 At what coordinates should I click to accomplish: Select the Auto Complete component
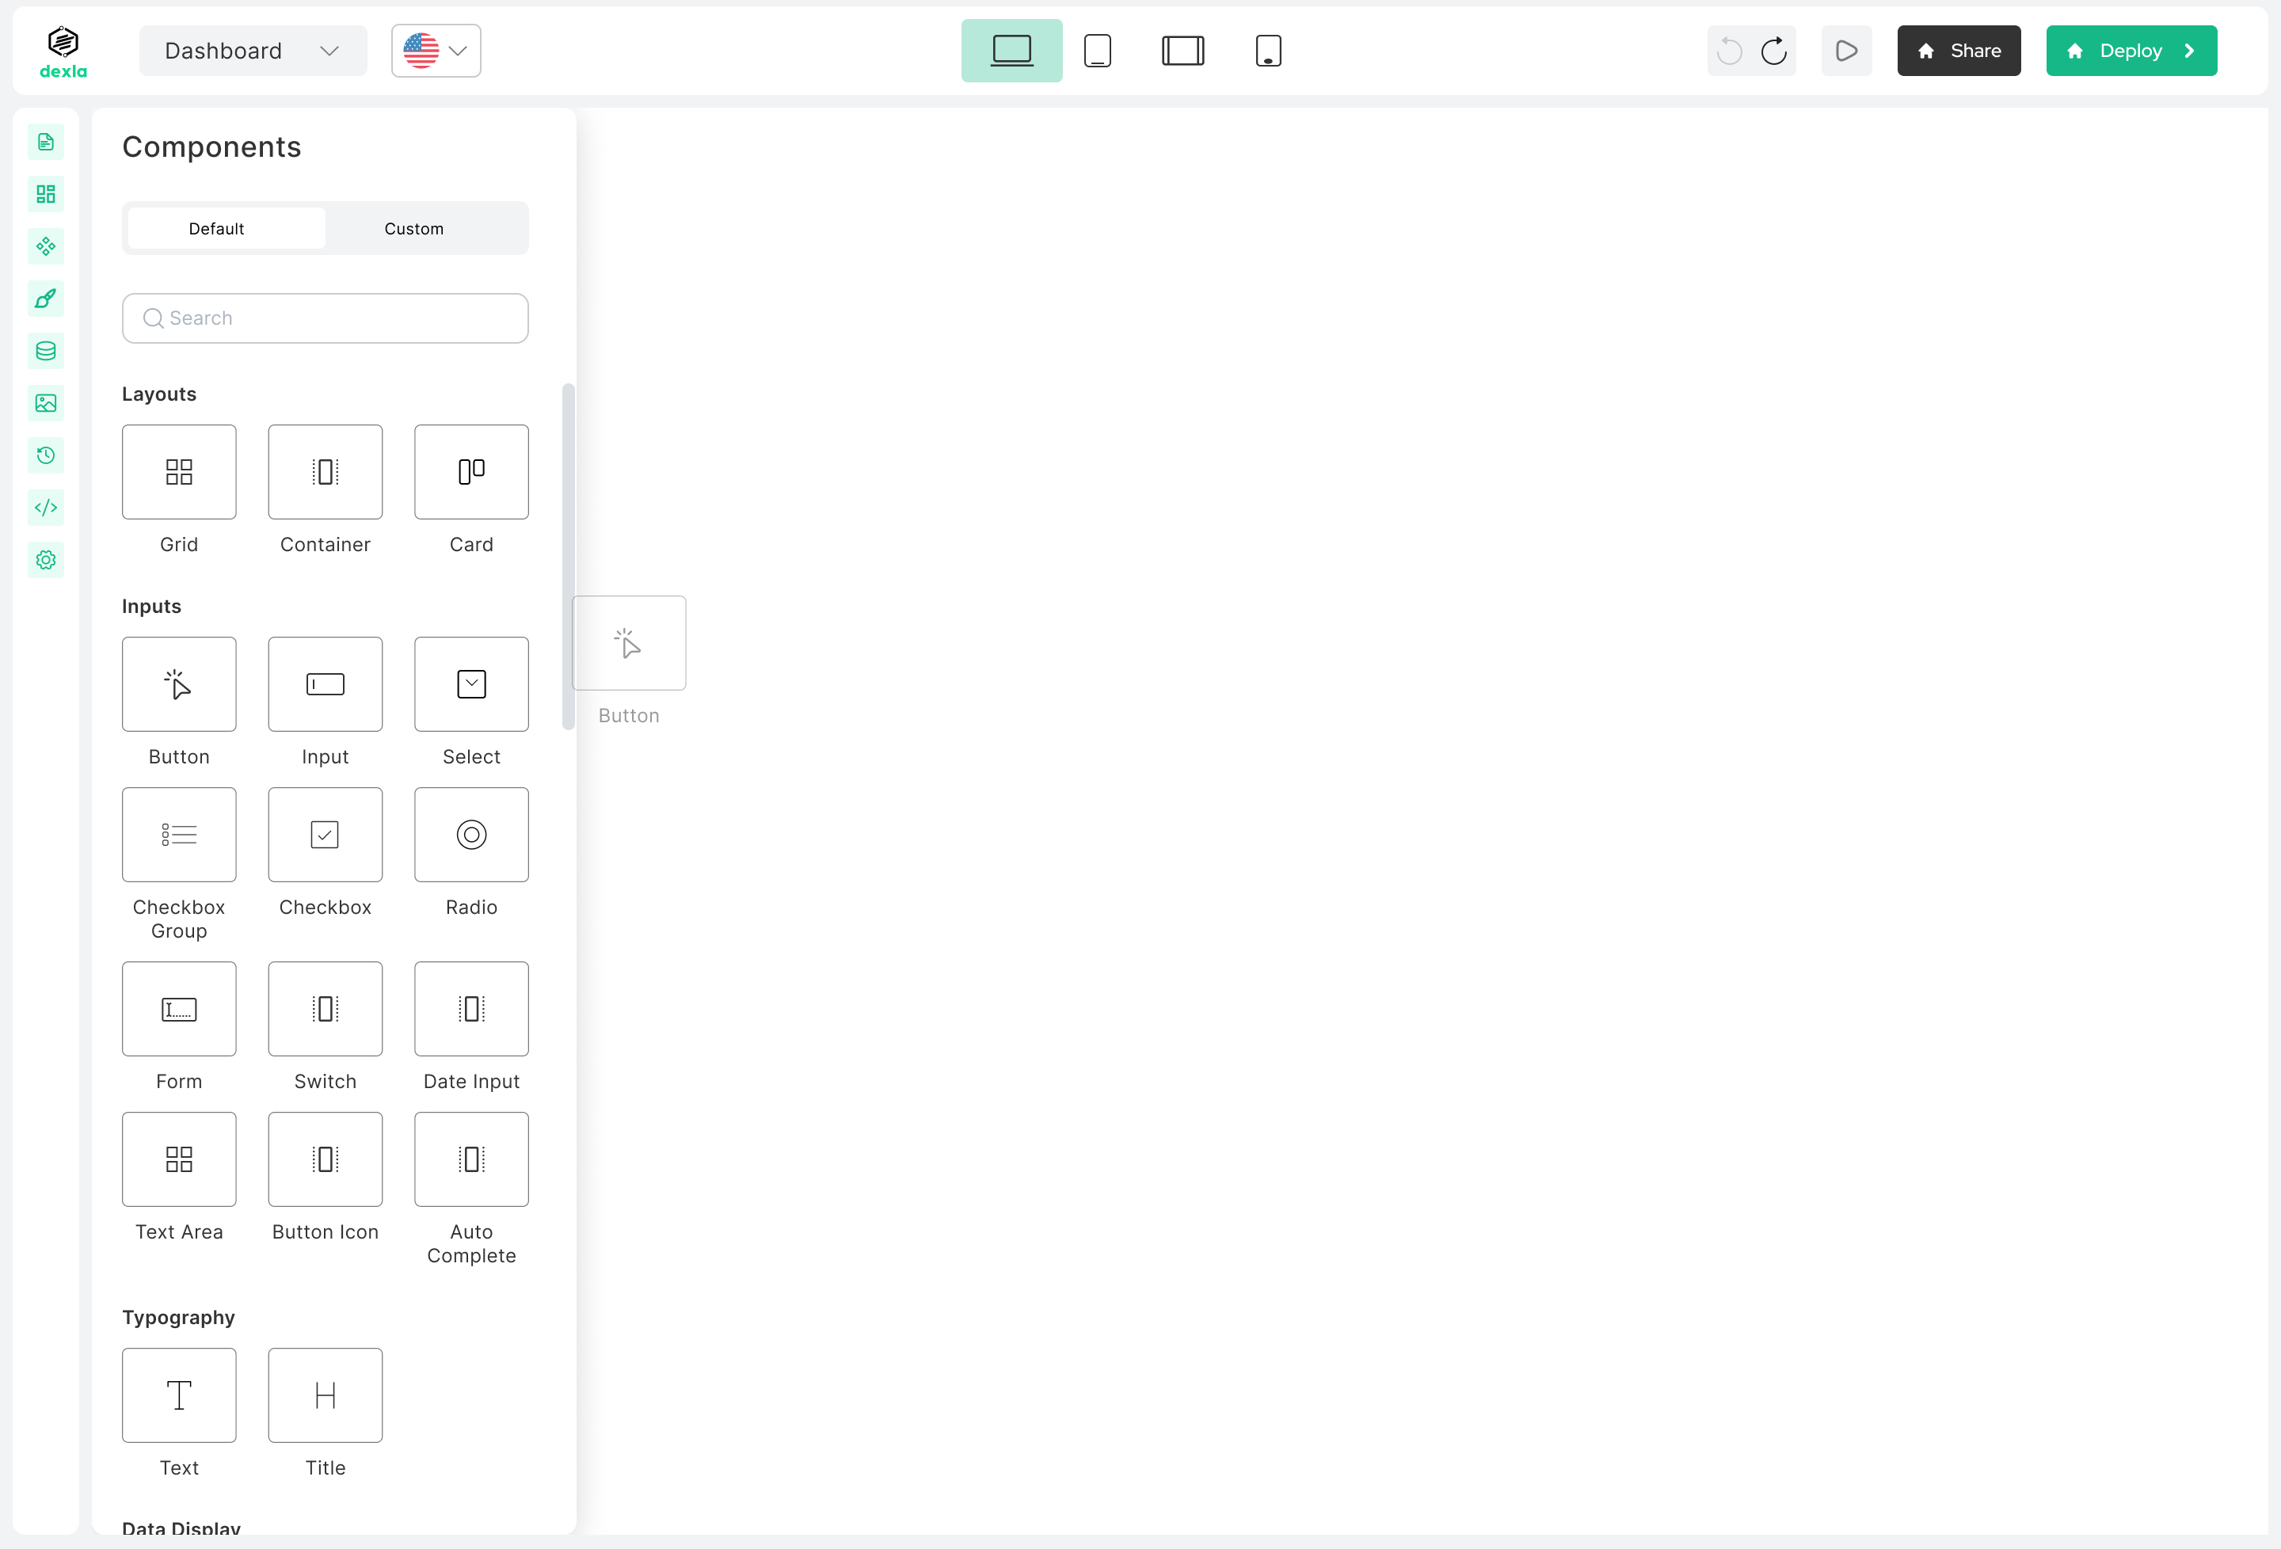[x=471, y=1159]
